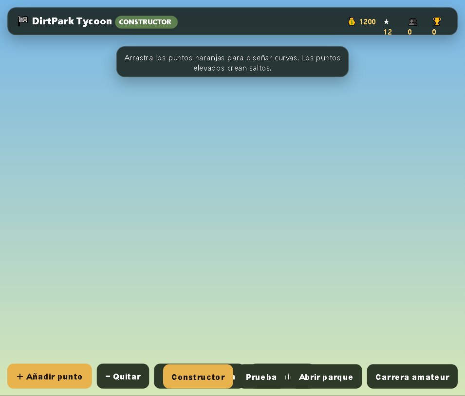This screenshot has width=465, height=396.
Task: Switch to the Constructor mode tab
Action: (198, 377)
